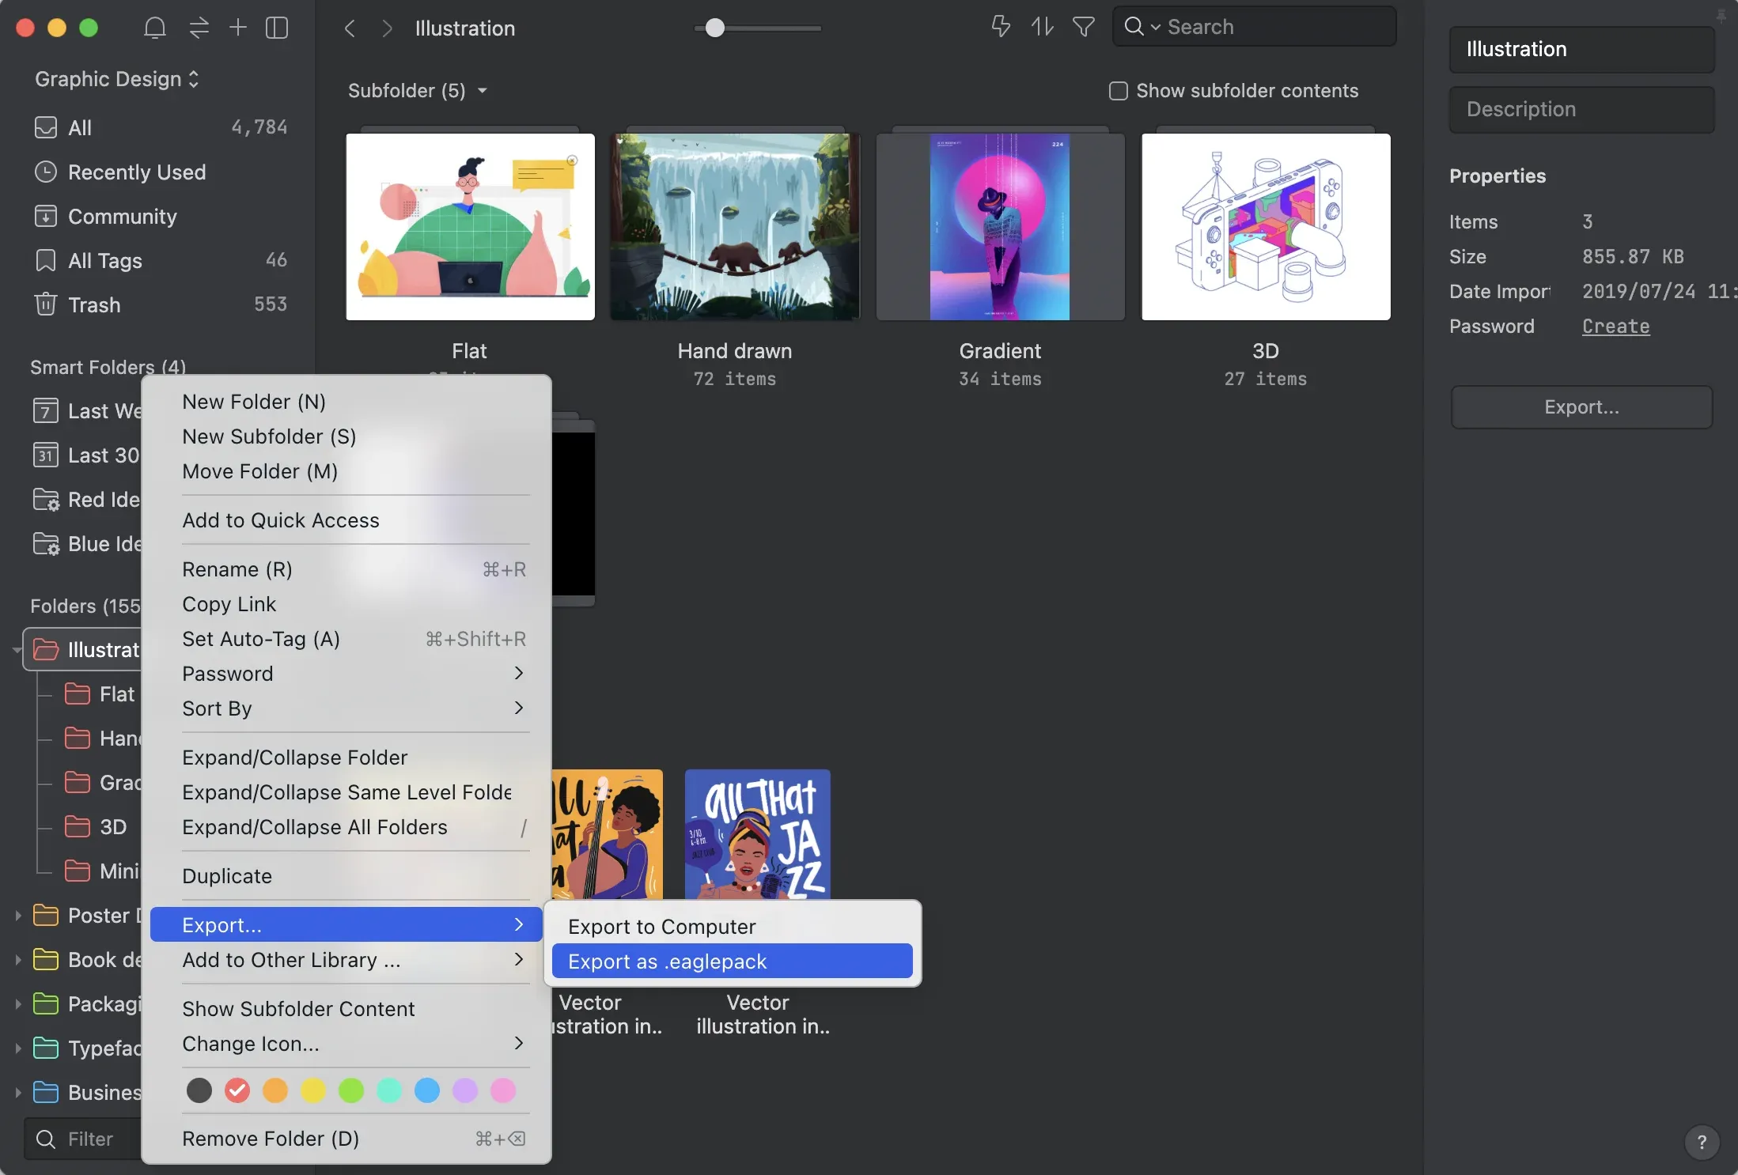Click the Create password link
The width and height of the screenshot is (1738, 1175).
(1615, 327)
